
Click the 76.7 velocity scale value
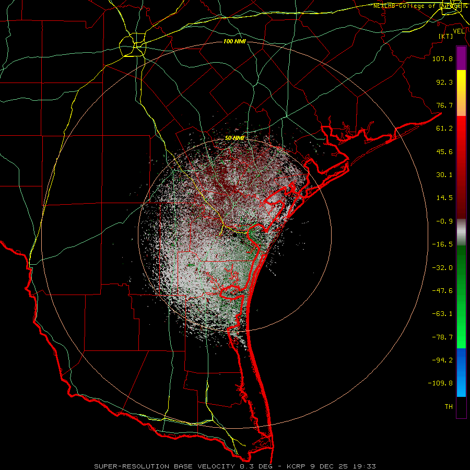[444, 105]
